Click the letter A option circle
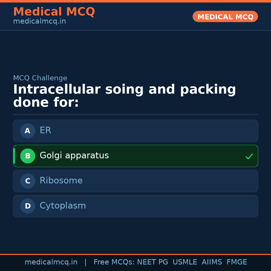The height and width of the screenshot is (271, 271). tap(28, 131)
